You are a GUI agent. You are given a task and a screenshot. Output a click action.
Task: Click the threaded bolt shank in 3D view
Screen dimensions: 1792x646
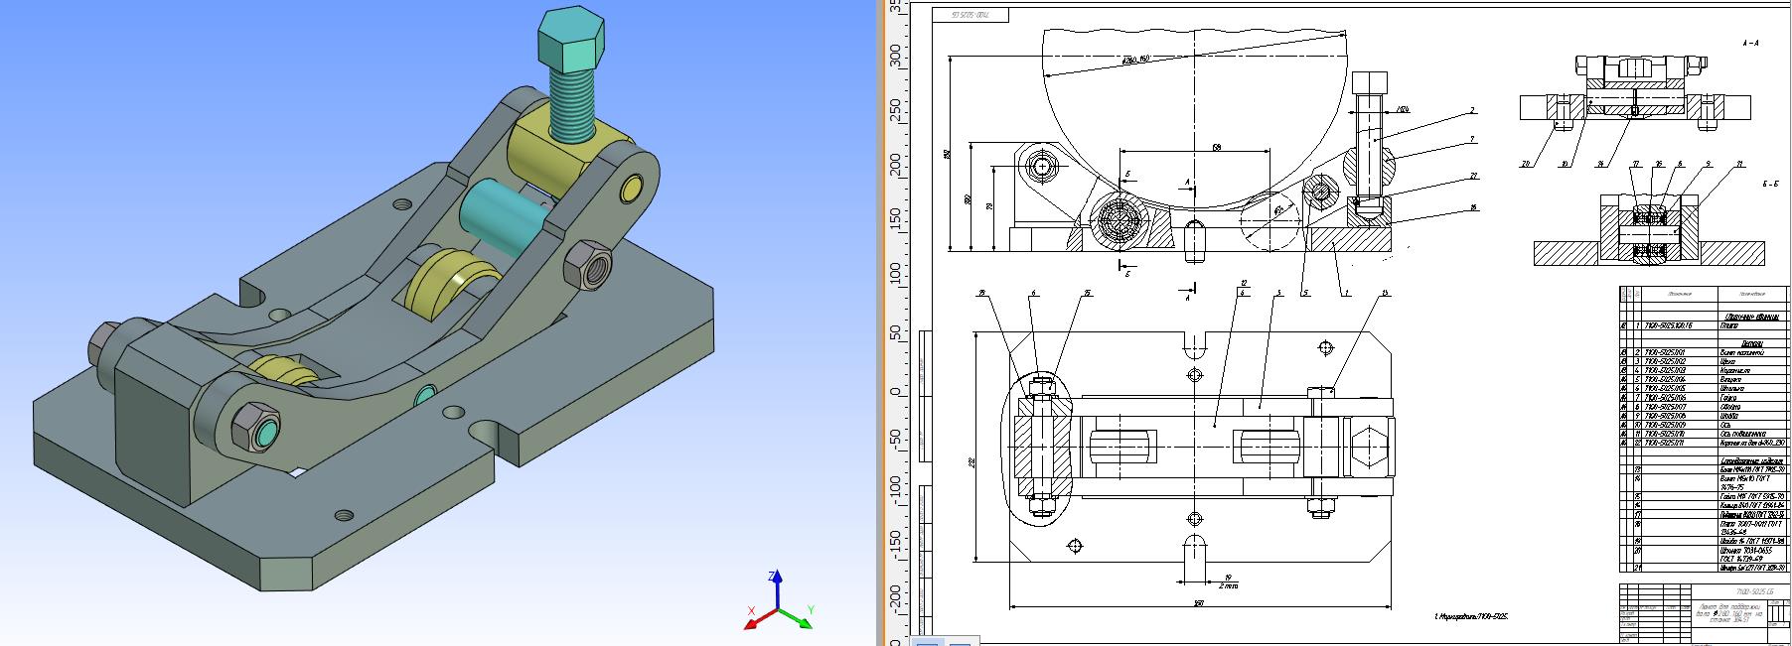573,104
